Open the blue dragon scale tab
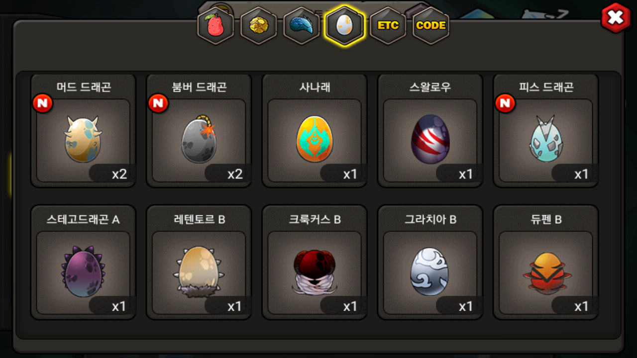The height and width of the screenshot is (358, 637). point(302,26)
